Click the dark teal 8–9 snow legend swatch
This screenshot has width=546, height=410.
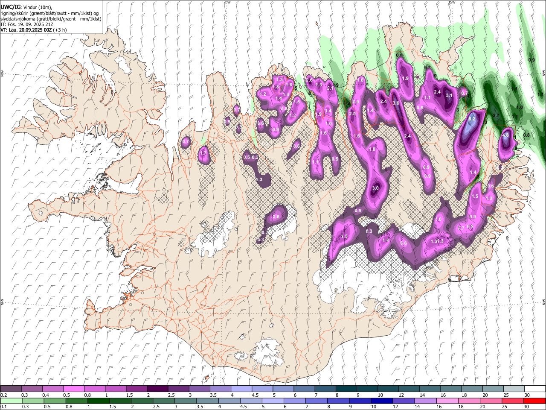(x=346, y=389)
